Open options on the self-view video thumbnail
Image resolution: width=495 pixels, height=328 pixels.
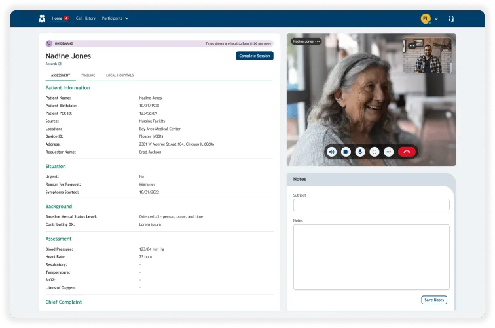tap(412, 45)
